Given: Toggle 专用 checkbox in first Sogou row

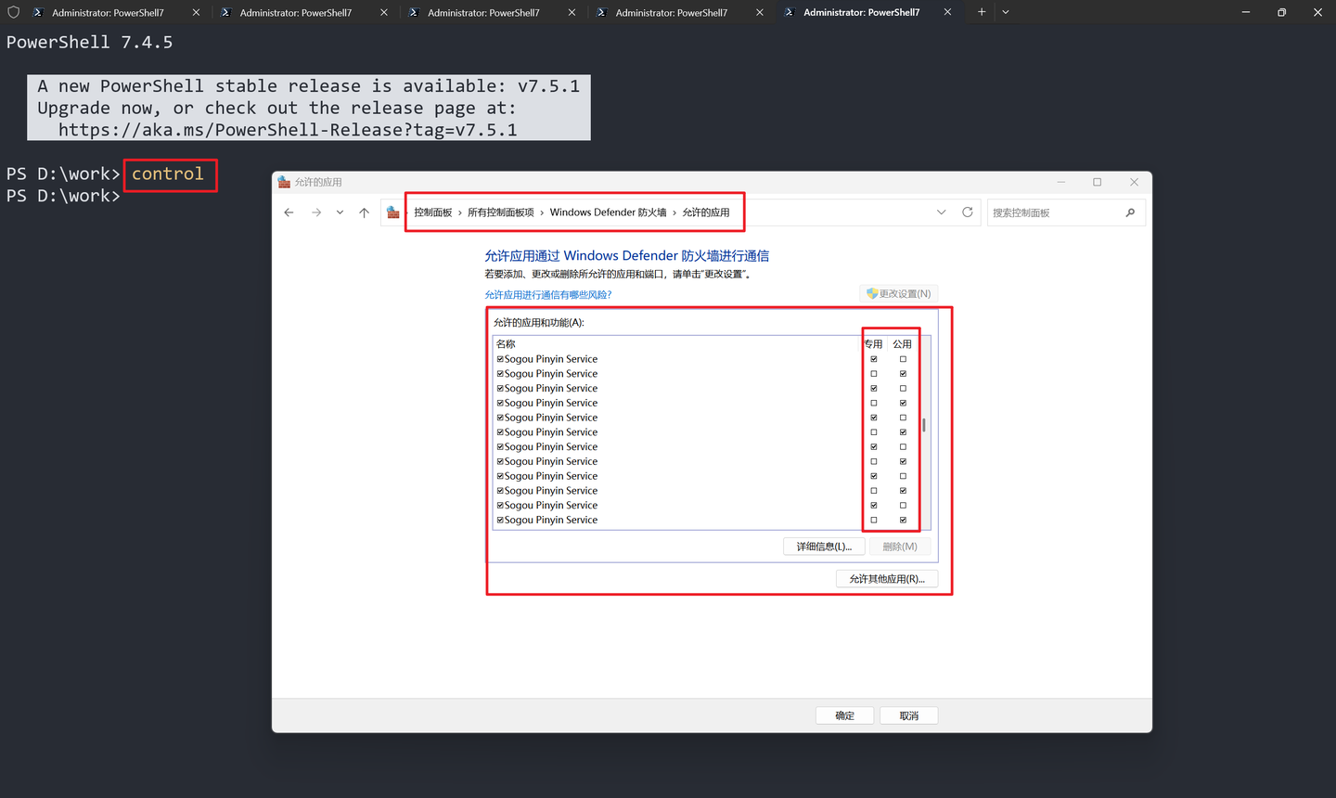Looking at the screenshot, I should coord(873,359).
